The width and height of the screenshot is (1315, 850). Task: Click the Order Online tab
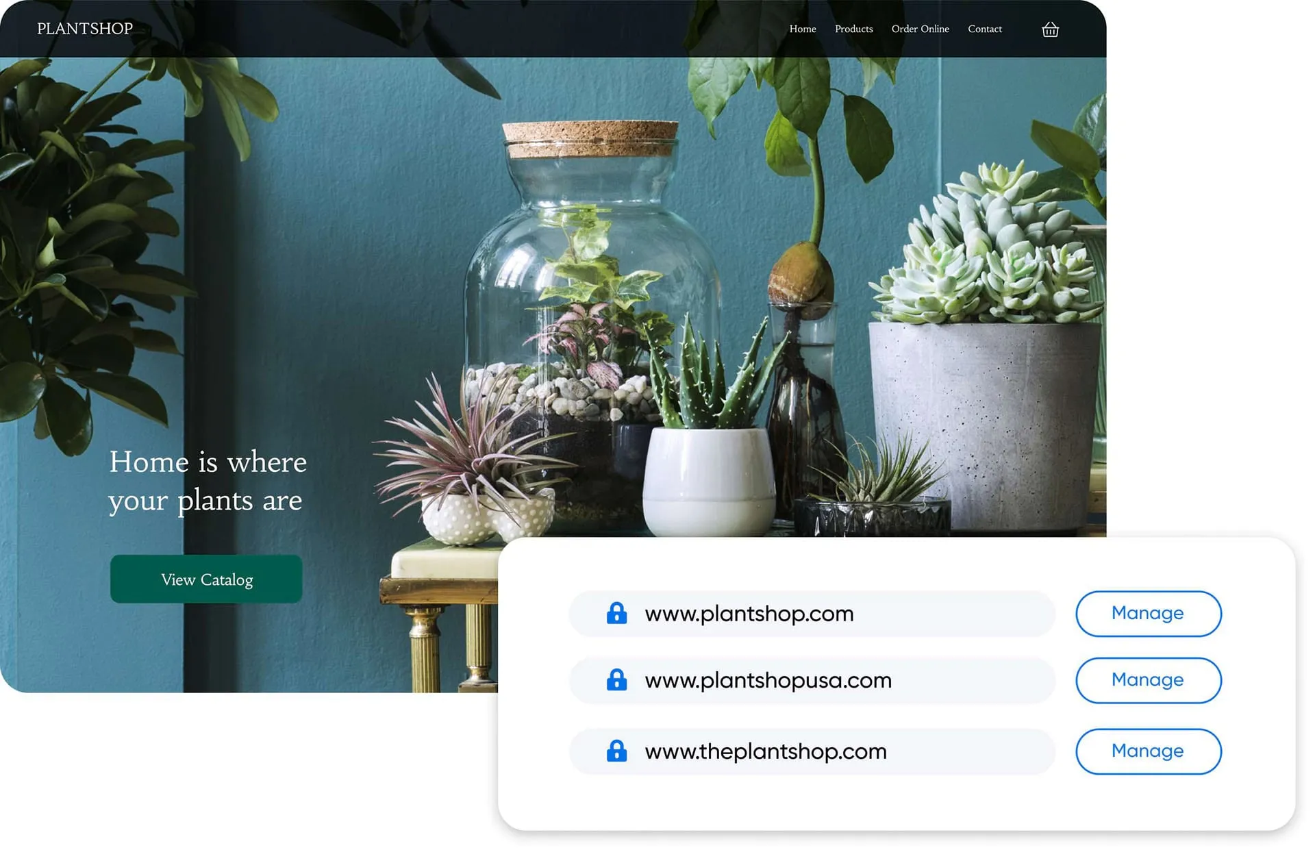coord(919,29)
